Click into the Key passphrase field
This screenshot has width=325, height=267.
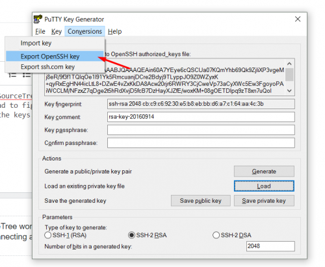click(x=201, y=130)
